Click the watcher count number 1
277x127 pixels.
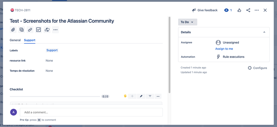[x=231, y=10]
